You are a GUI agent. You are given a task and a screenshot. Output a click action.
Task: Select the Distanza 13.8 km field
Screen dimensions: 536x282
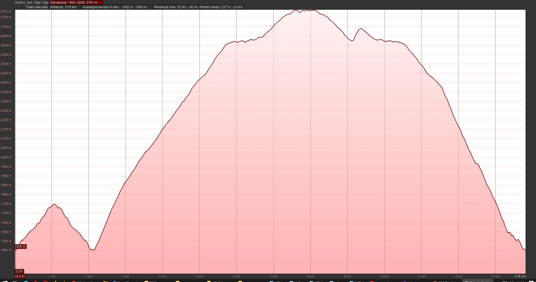point(65,7)
